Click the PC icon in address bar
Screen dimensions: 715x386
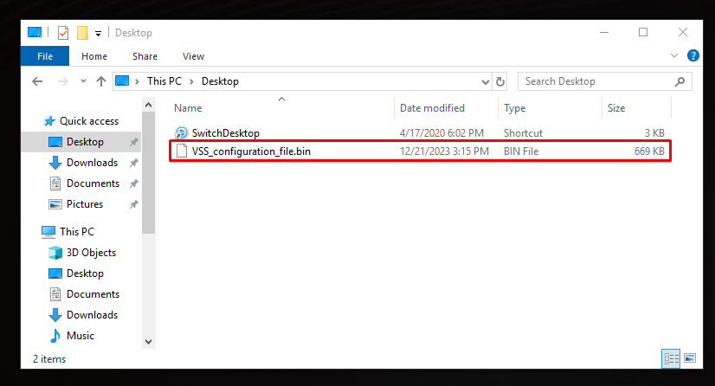[122, 81]
